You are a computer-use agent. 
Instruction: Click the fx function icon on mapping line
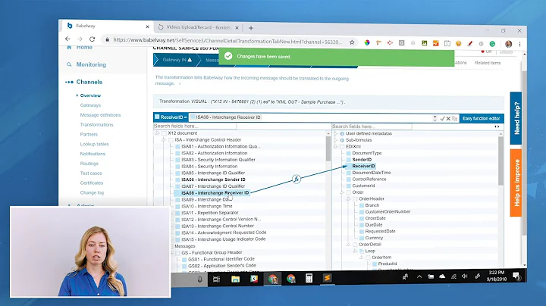click(297, 179)
